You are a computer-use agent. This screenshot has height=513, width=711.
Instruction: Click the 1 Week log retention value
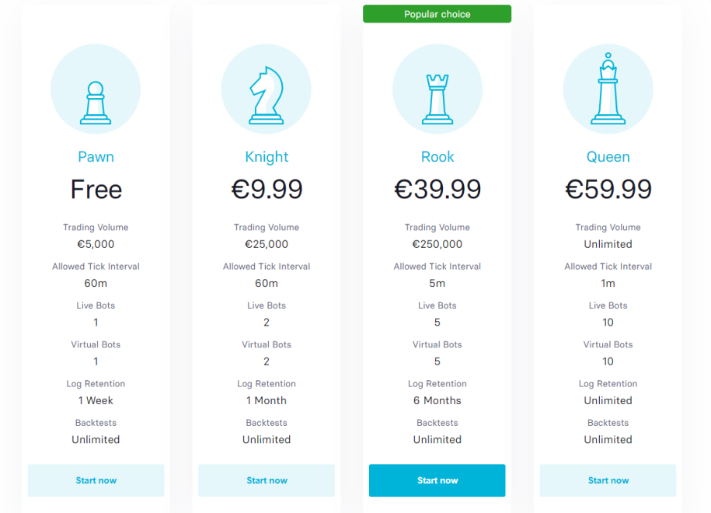point(96,400)
